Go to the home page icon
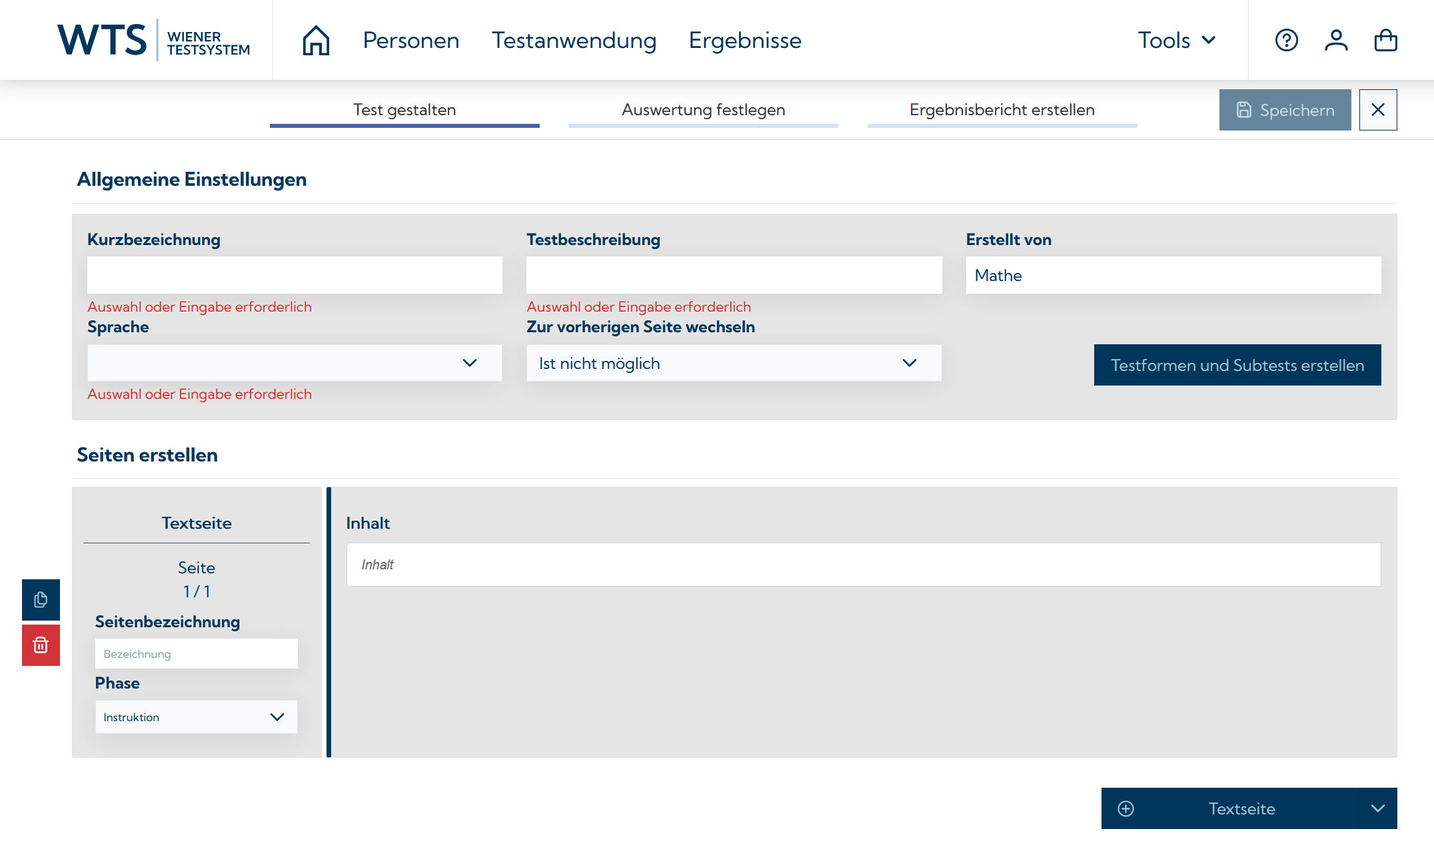This screenshot has height=845, width=1434. click(x=316, y=41)
